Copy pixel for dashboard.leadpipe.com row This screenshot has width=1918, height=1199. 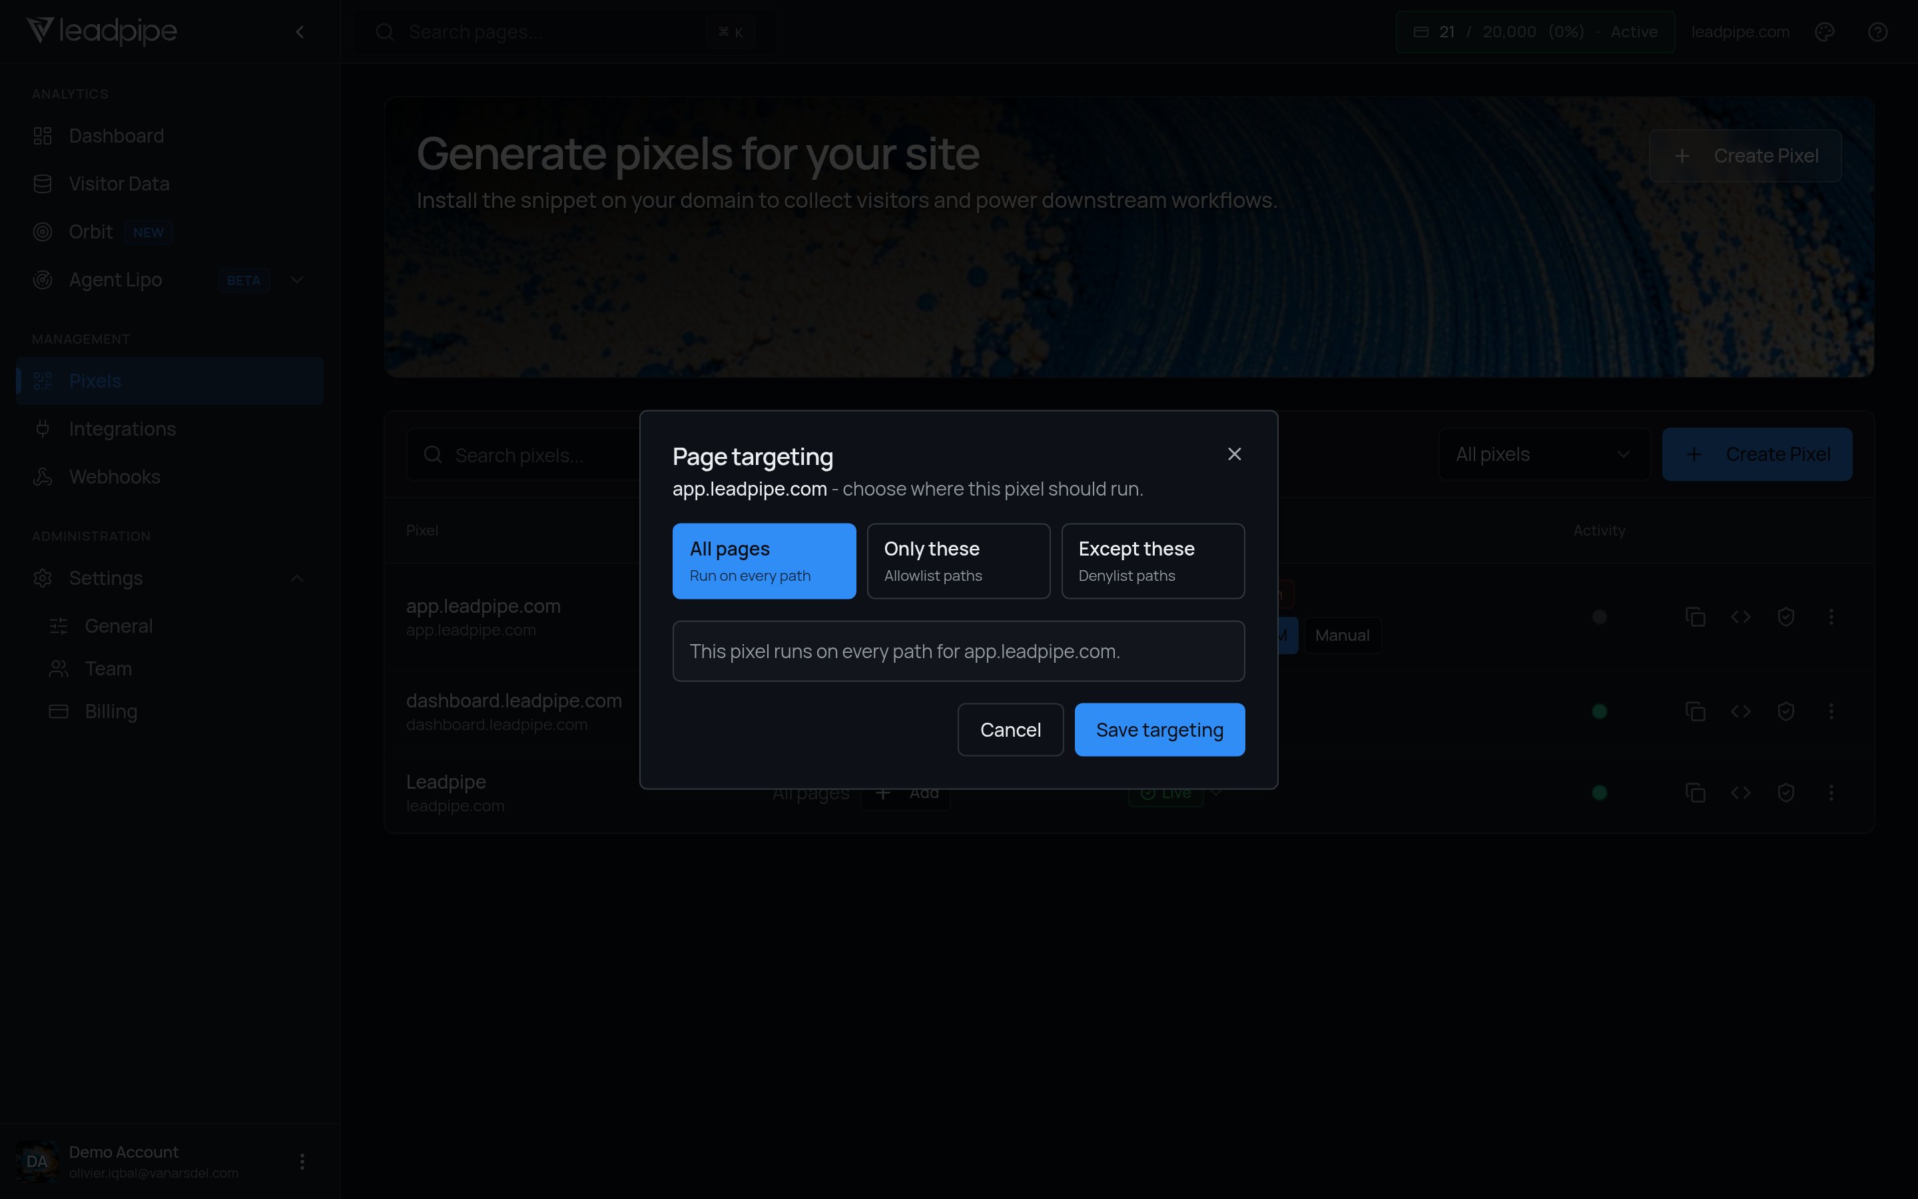point(1696,711)
